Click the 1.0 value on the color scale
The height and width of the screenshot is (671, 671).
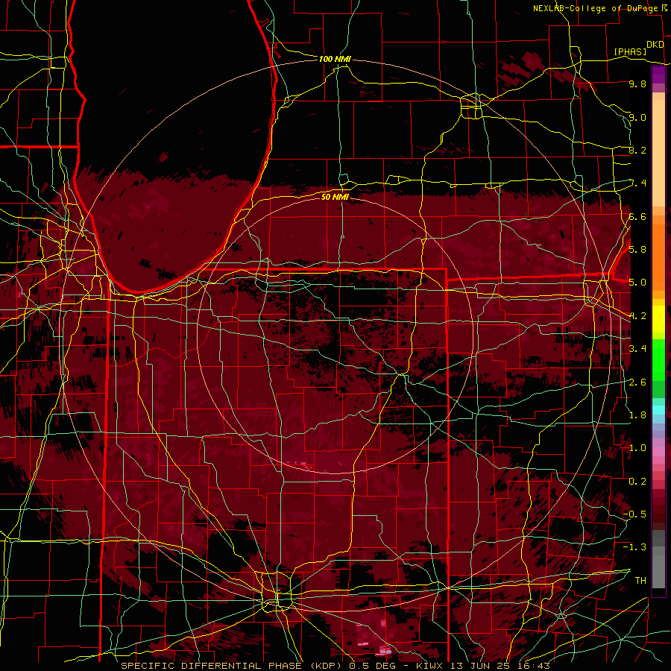(637, 448)
